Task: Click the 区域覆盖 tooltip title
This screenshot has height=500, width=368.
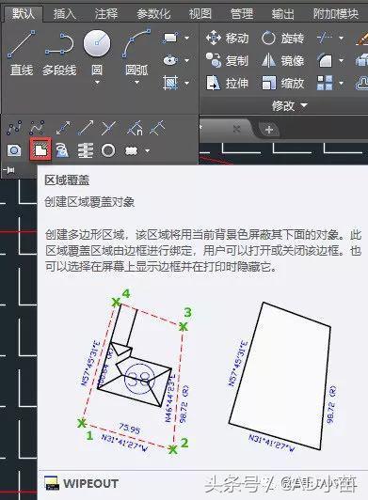Action: click(67, 180)
